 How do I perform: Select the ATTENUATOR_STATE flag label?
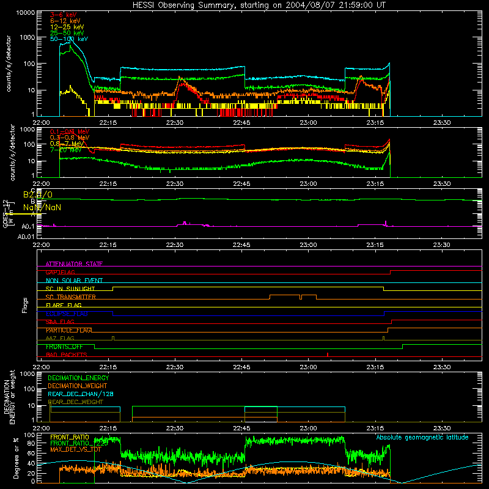point(74,264)
